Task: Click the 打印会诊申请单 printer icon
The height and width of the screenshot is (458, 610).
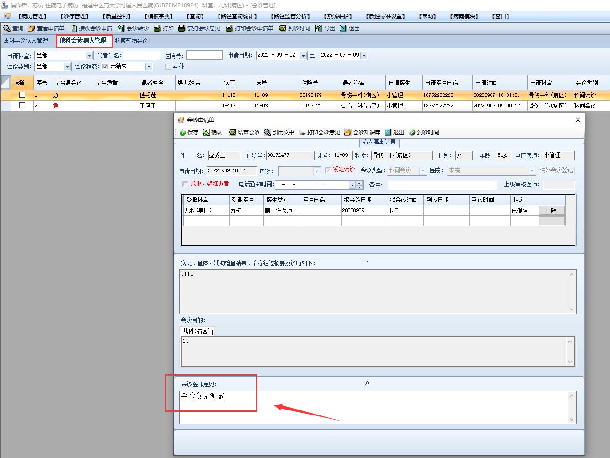Action: point(230,28)
